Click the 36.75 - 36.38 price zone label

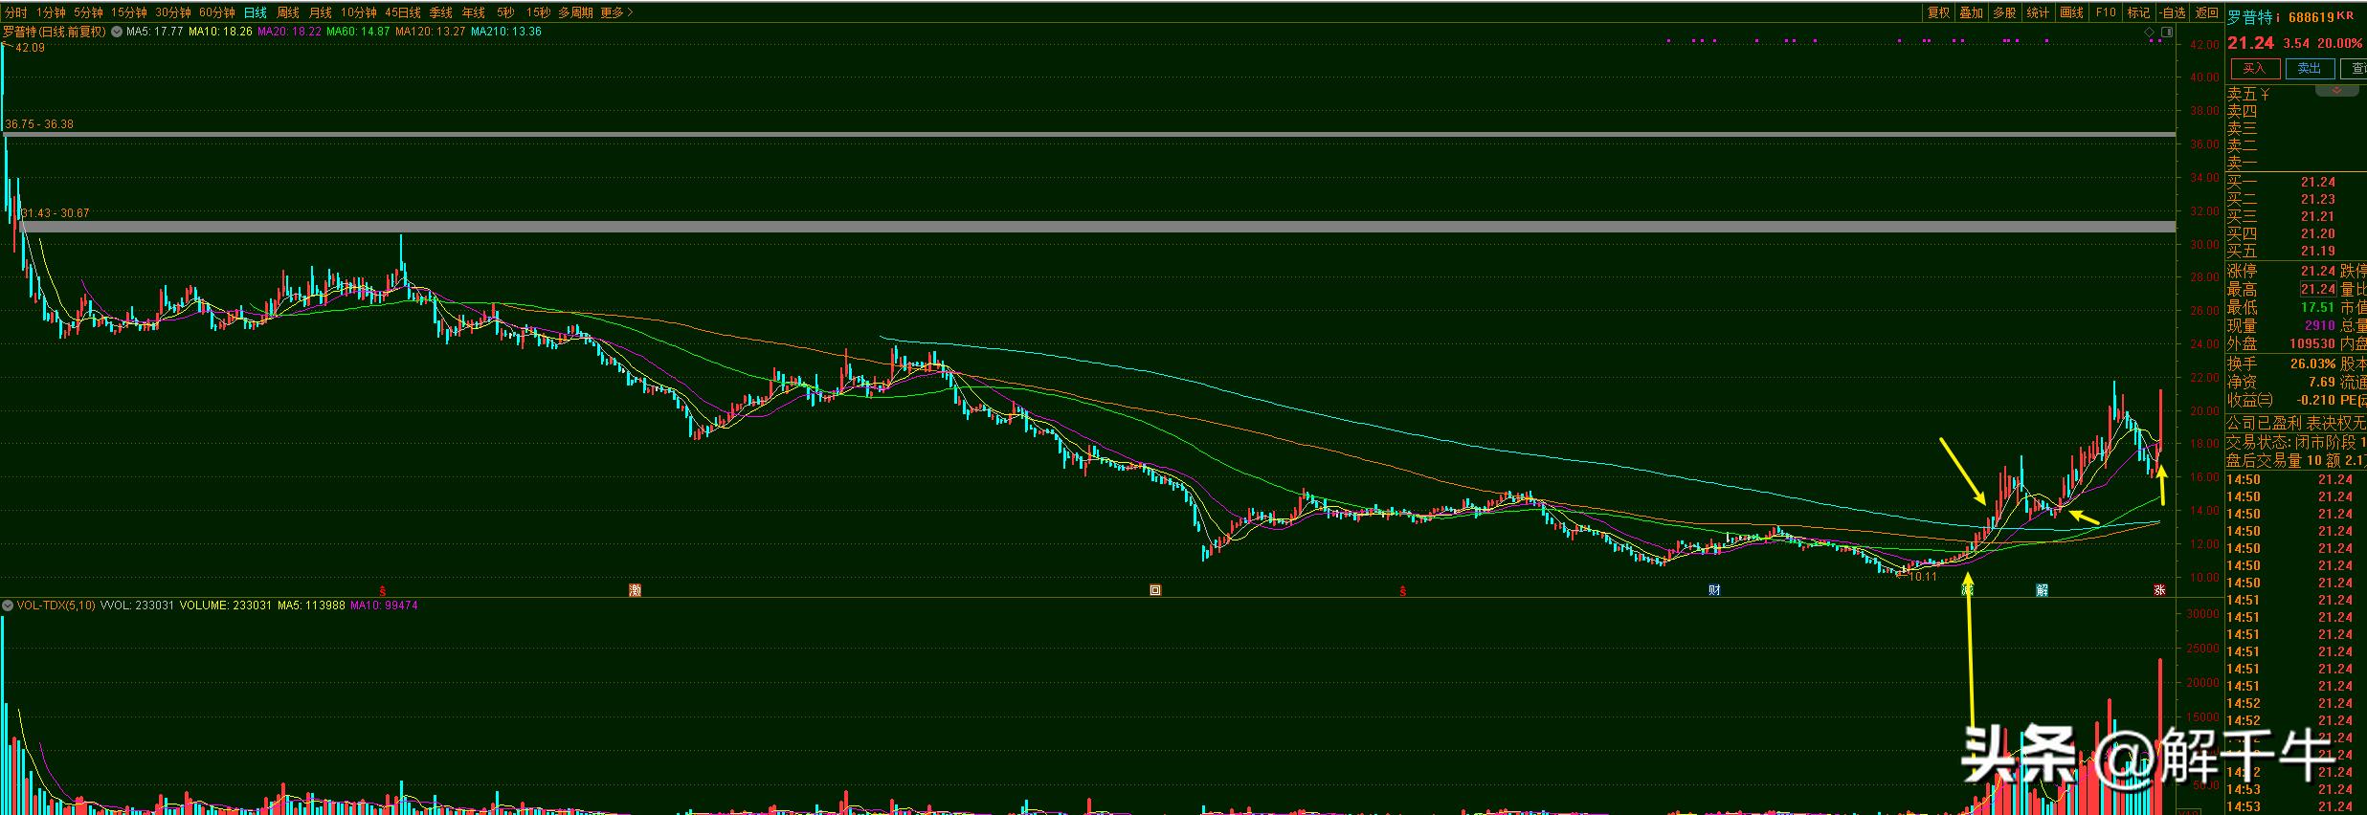coord(39,124)
